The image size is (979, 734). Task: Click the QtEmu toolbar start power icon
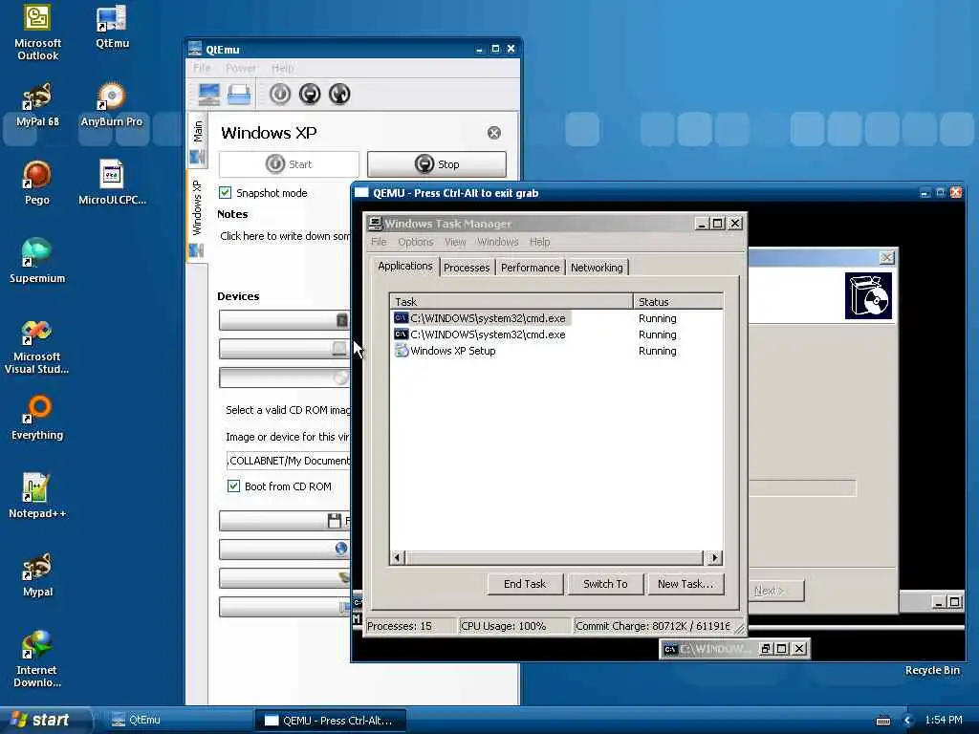click(280, 95)
